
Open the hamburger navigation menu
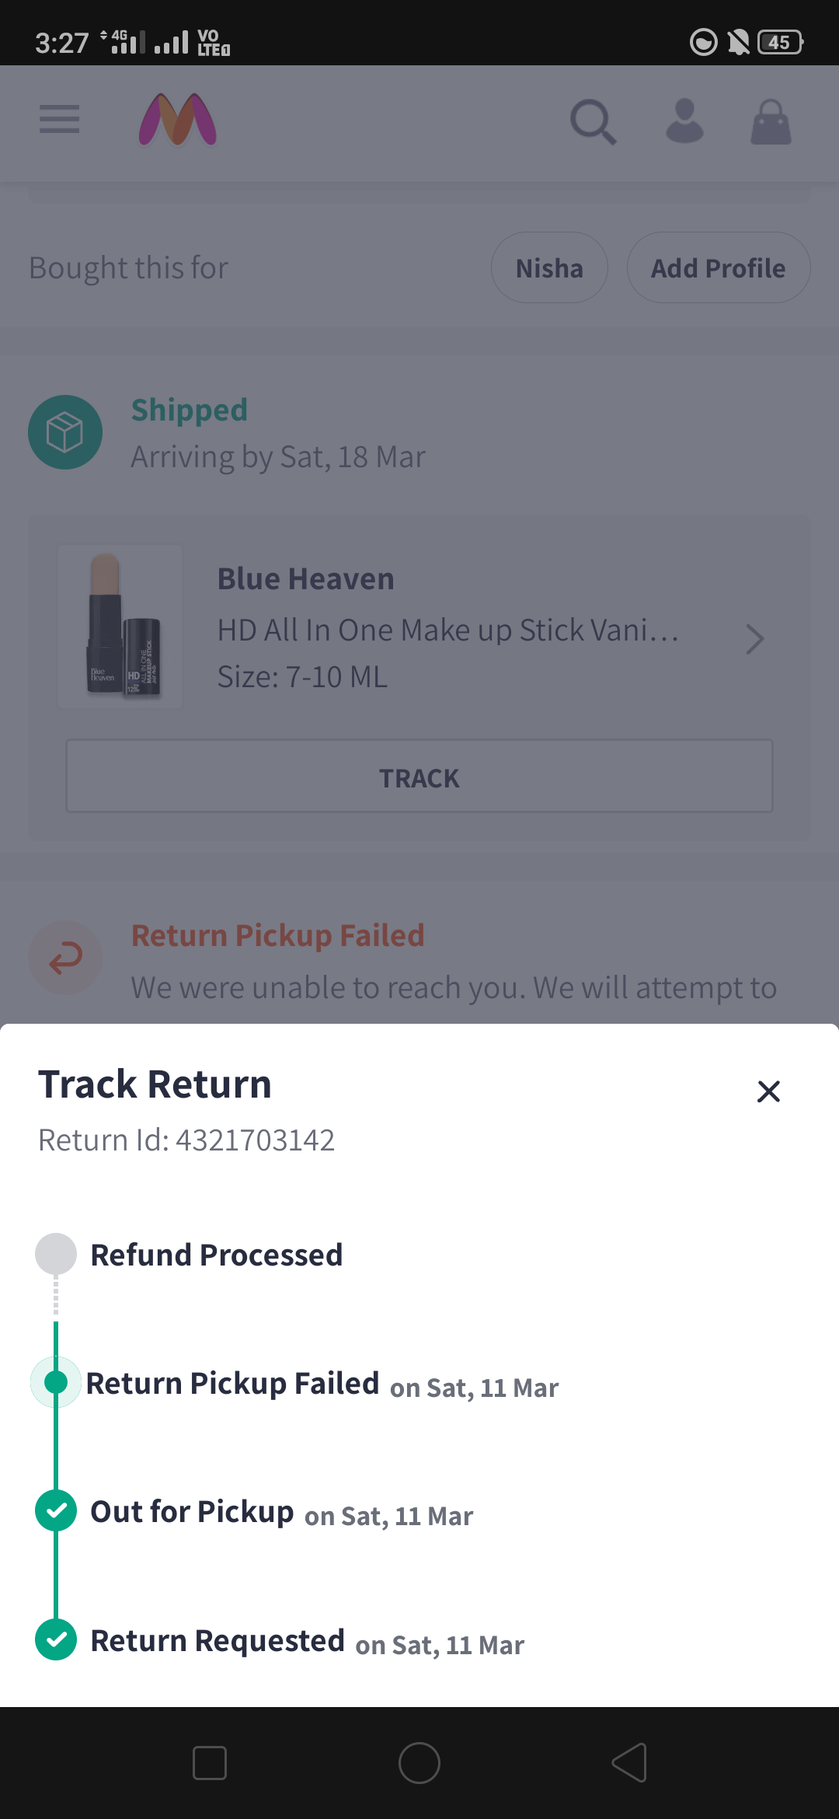click(60, 120)
